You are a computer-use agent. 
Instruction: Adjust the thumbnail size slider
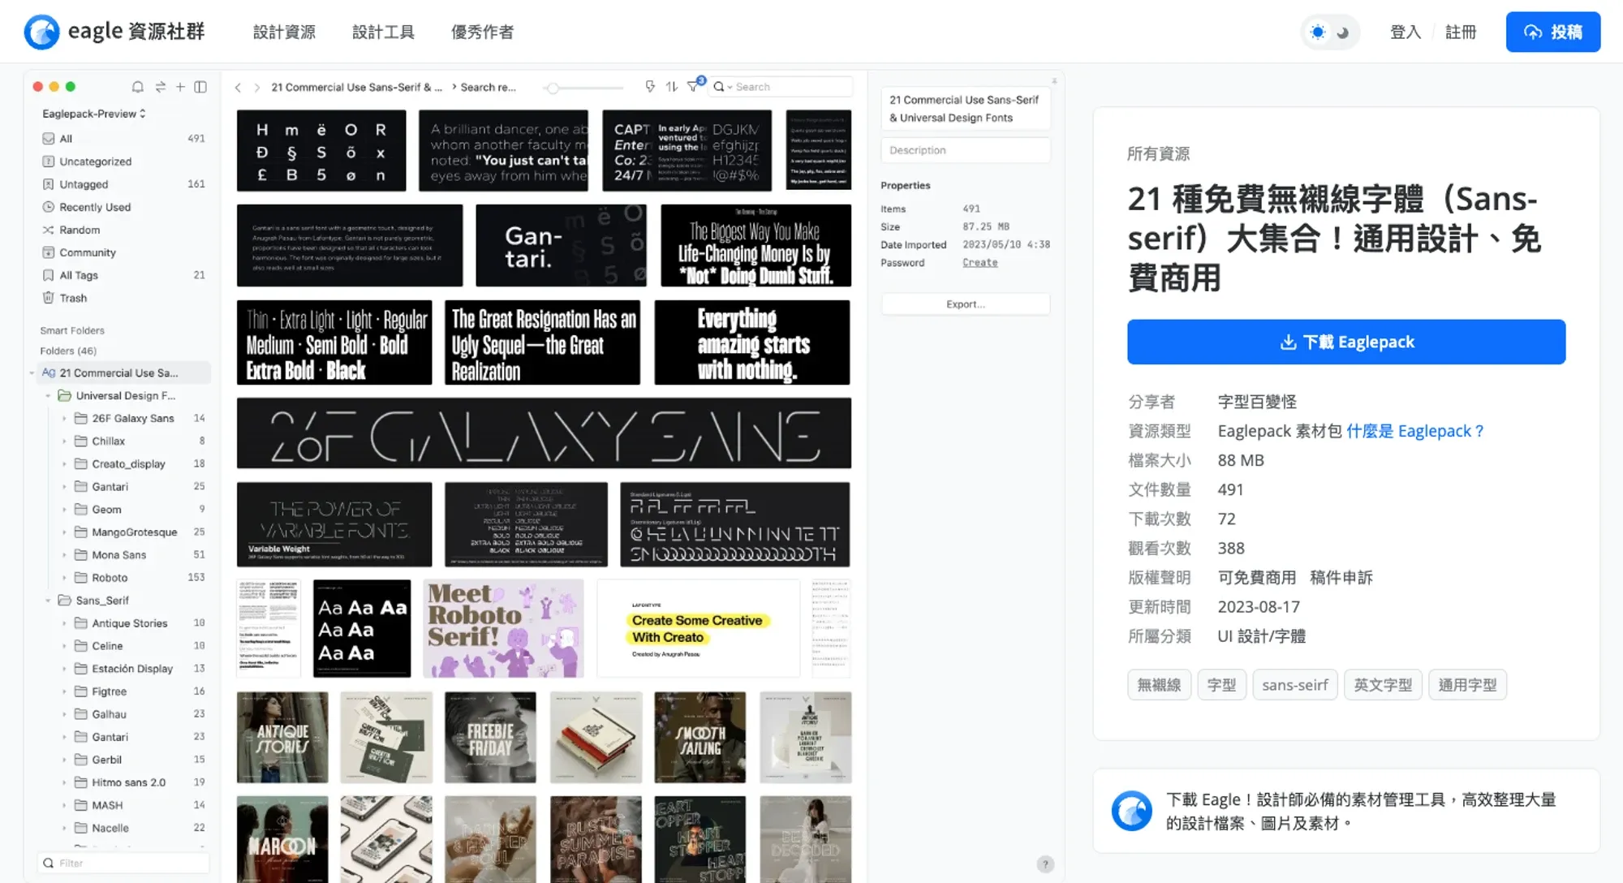point(553,88)
